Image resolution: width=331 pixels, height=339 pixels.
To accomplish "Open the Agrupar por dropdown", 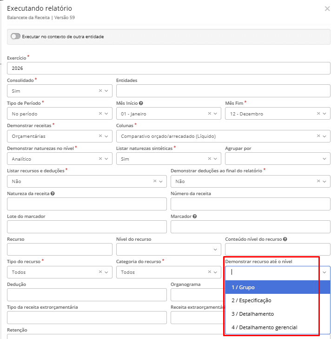I will 324,158.
